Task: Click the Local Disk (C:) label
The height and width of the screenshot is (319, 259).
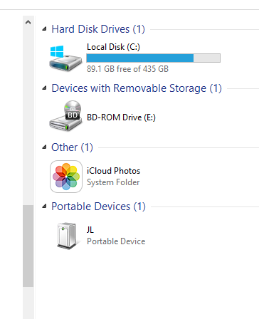Action: pyautogui.click(x=113, y=47)
